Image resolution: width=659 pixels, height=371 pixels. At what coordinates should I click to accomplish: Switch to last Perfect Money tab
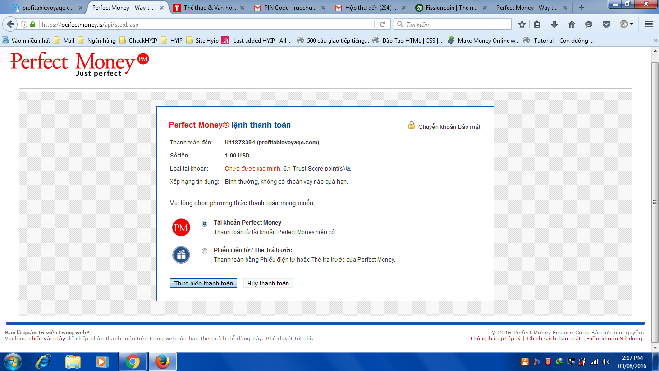point(533,8)
